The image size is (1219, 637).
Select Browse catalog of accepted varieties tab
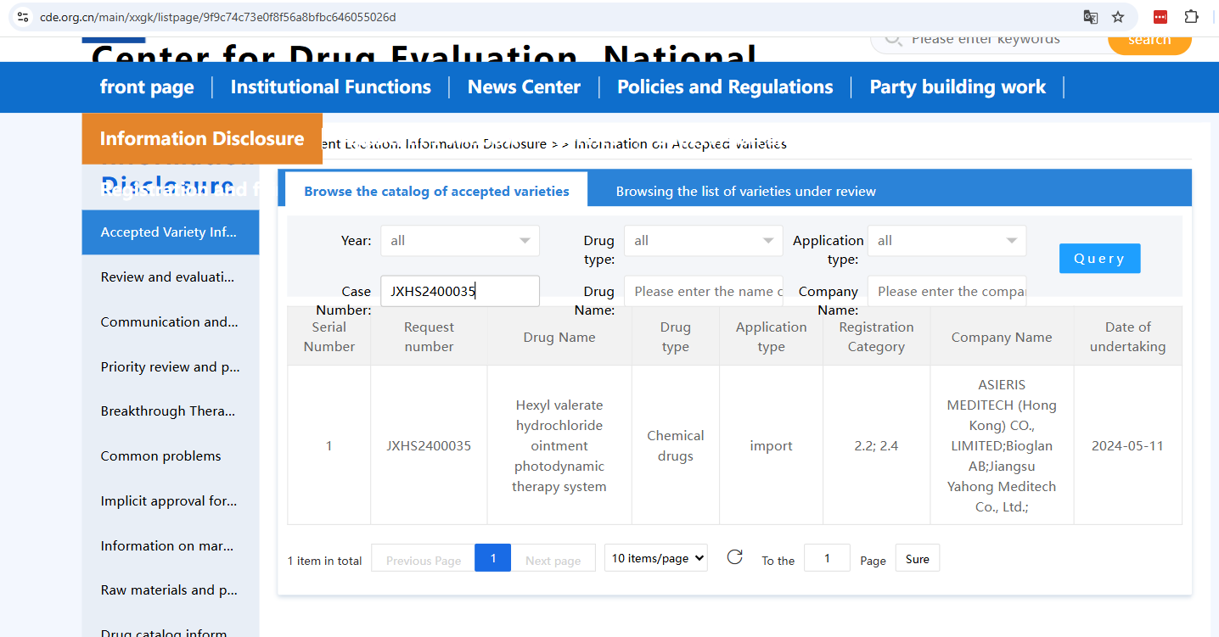pyautogui.click(x=436, y=192)
